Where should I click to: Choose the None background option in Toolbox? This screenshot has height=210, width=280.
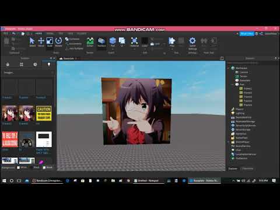(x=48, y=167)
